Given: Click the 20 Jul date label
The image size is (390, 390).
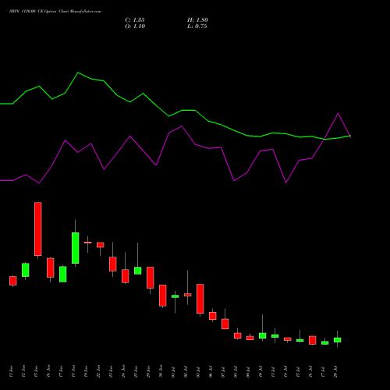Looking at the screenshot, I should [x=335, y=371].
